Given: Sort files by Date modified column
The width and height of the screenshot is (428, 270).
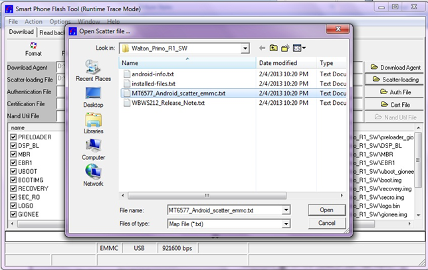Looking at the screenshot, I should (286, 62).
